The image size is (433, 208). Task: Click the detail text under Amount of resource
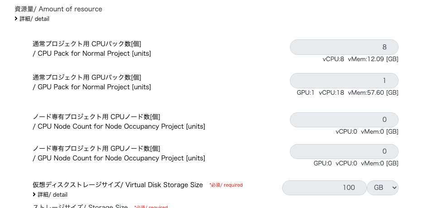(34, 19)
